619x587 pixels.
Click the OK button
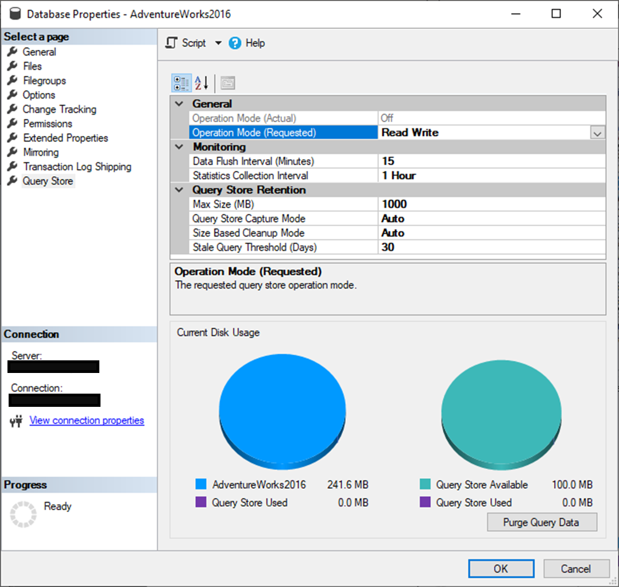(x=501, y=569)
